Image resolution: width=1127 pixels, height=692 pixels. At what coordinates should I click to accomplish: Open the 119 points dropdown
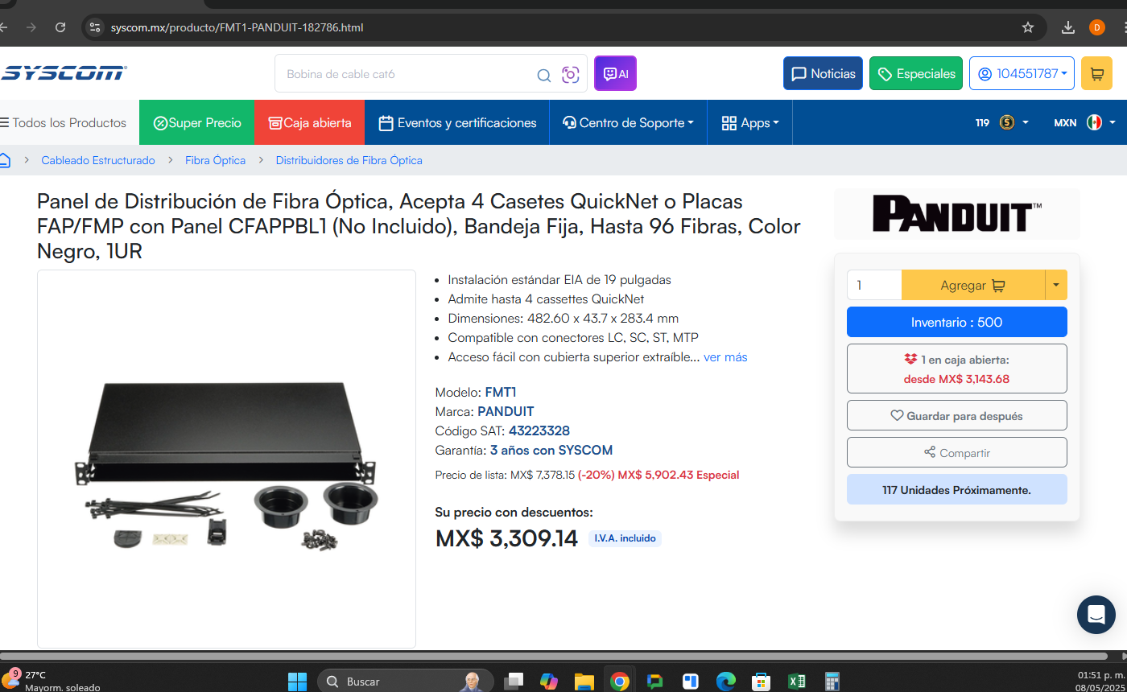click(x=1002, y=123)
